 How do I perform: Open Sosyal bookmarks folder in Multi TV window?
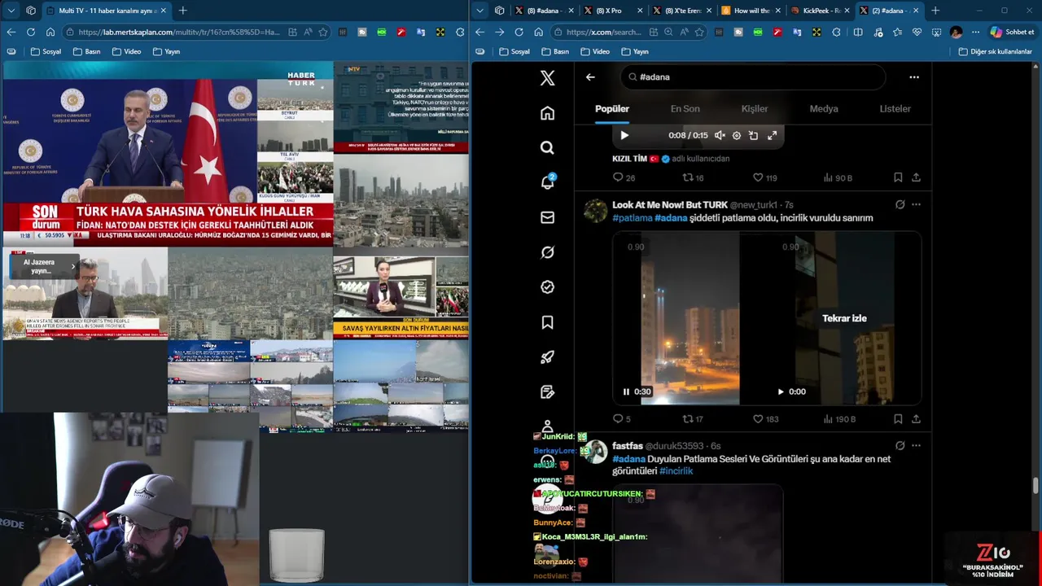click(46, 51)
